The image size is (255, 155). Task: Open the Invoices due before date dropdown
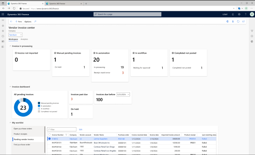point(123,94)
